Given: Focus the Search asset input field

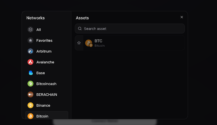Looking at the screenshot, I should pyautogui.click(x=130, y=29).
